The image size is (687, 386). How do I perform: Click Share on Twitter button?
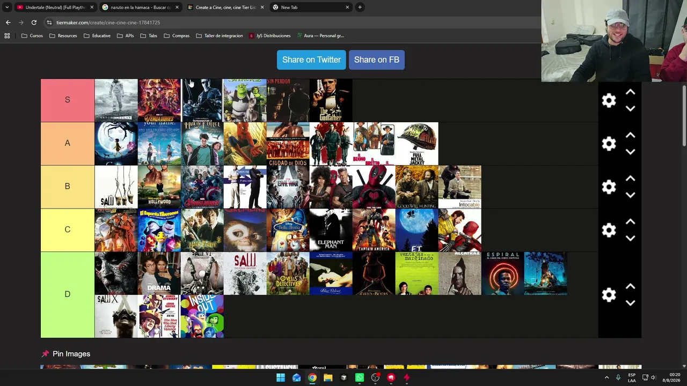311,60
